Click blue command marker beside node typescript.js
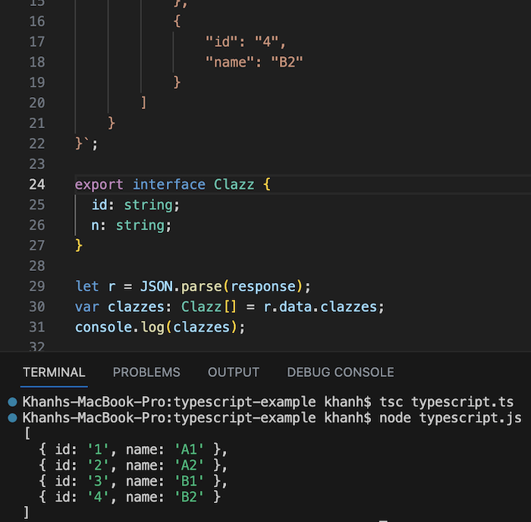Image resolution: width=531 pixels, height=522 pixels. pyautogui.click(x=13, y=417)
